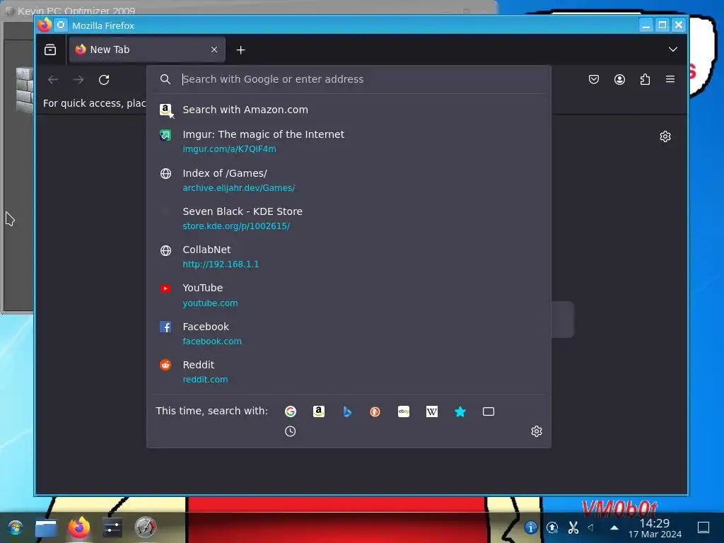Screen dimensions: 724x543
Task: Search this time with Wikipedia icon
Action: point(432,411)
